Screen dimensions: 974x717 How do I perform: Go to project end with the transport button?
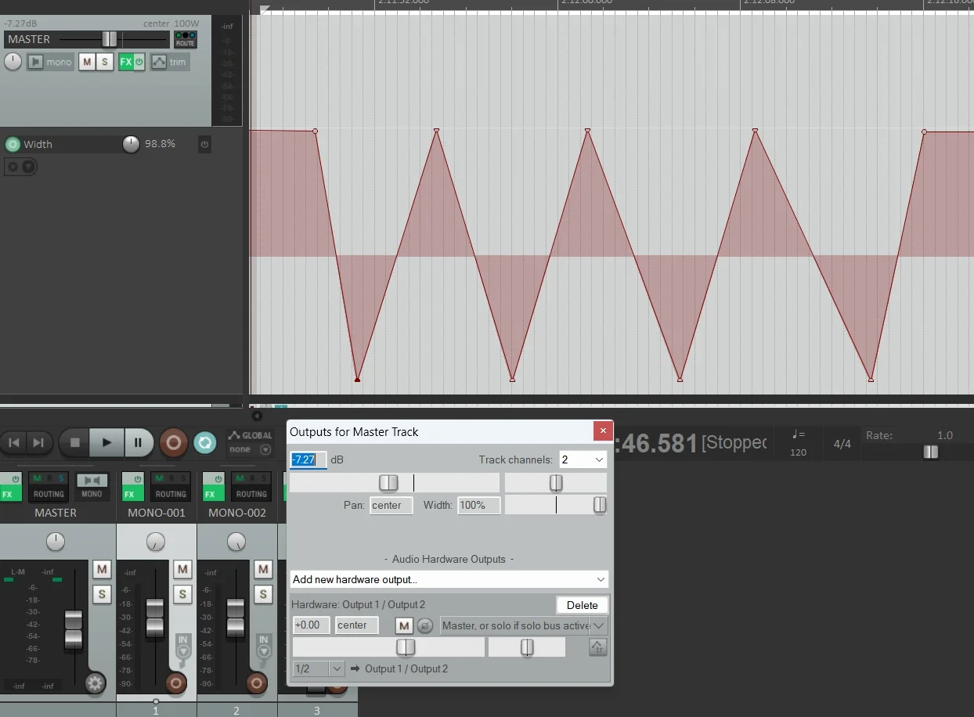point(38,443)
